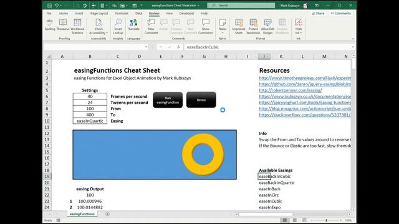Click the ribbon display options icon
The height and width of the screenshot is (224, 399).
click(x=317, y=6)
